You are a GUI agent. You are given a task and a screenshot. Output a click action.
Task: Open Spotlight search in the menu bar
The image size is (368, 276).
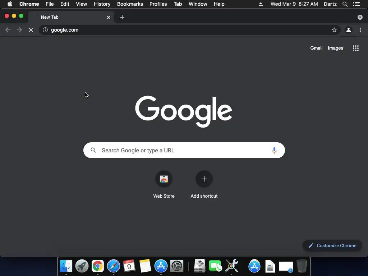[x=345, y=4]
